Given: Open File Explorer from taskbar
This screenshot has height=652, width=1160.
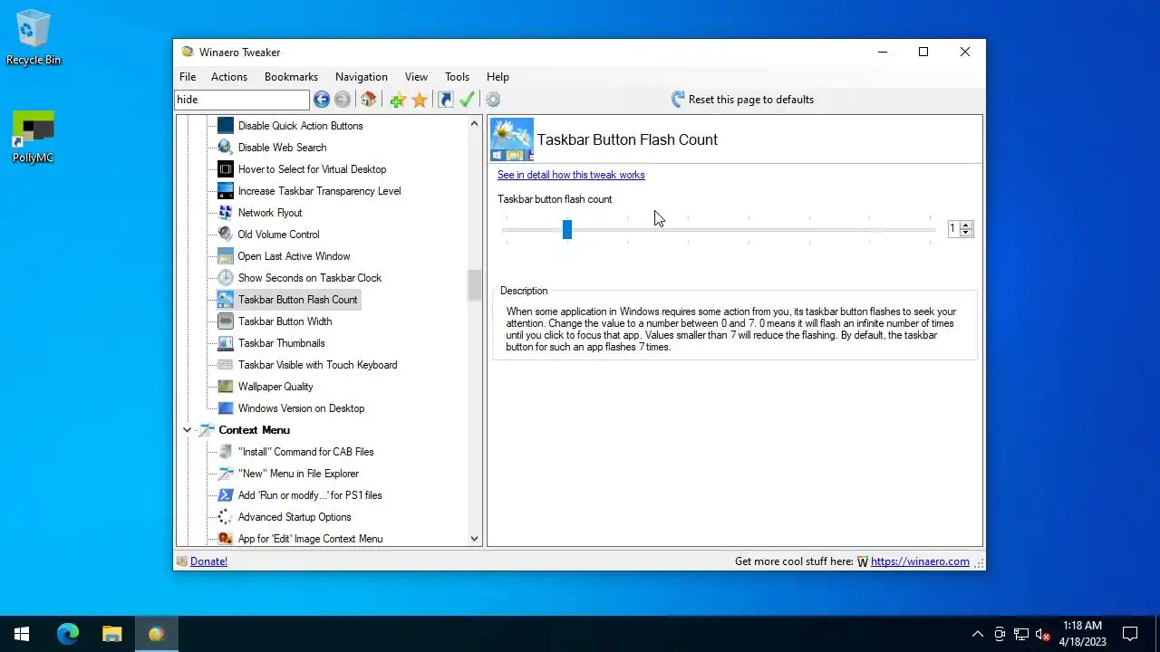Looking at the screenshot, I should click(111, 634).
